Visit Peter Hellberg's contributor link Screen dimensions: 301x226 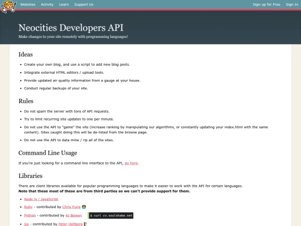click(x=70, y=224)
